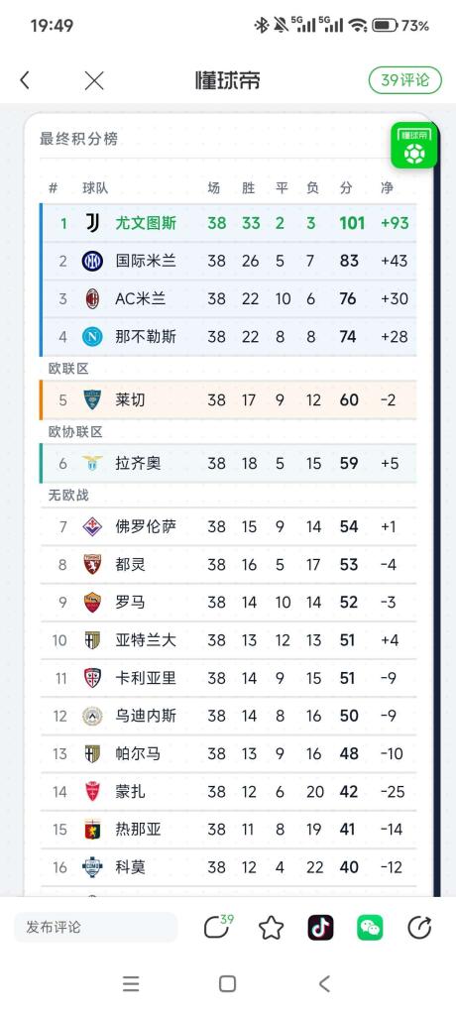This screenshot has height=1013, width=456.
Task: Tap the circular share arrow icon
Action: pos(420,929)
